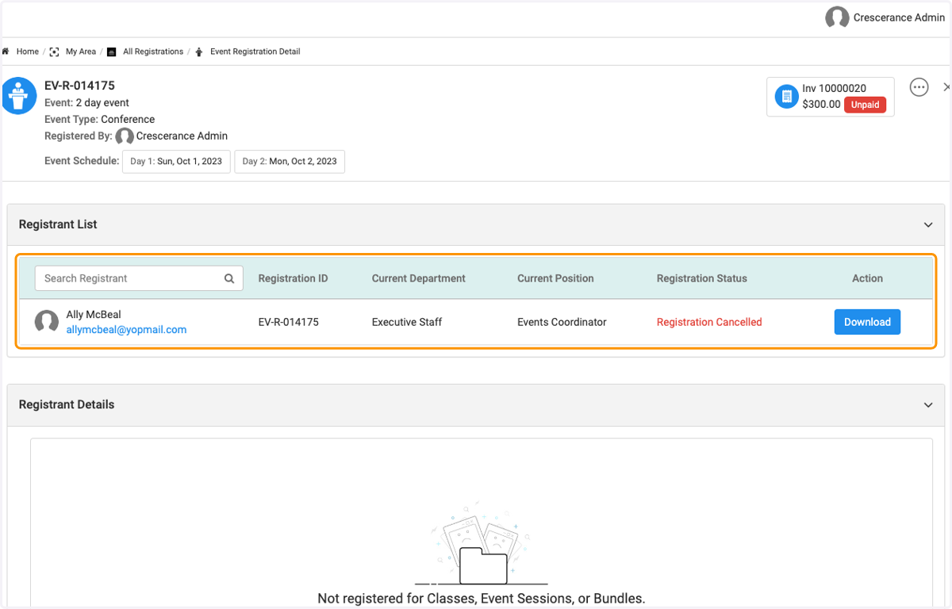This screenshot has height=609, width=952.
Task: Click the Current Department column header
Action: pos(419,278)
